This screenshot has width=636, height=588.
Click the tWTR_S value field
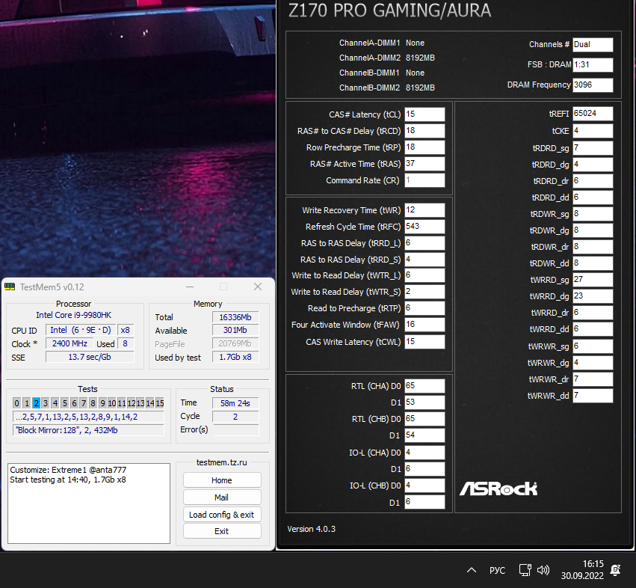pos(424,292)
